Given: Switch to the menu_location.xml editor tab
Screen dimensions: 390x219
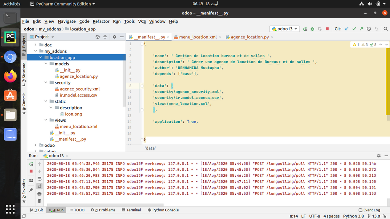Looking at the screenshot, I should (x=197, y=37).
